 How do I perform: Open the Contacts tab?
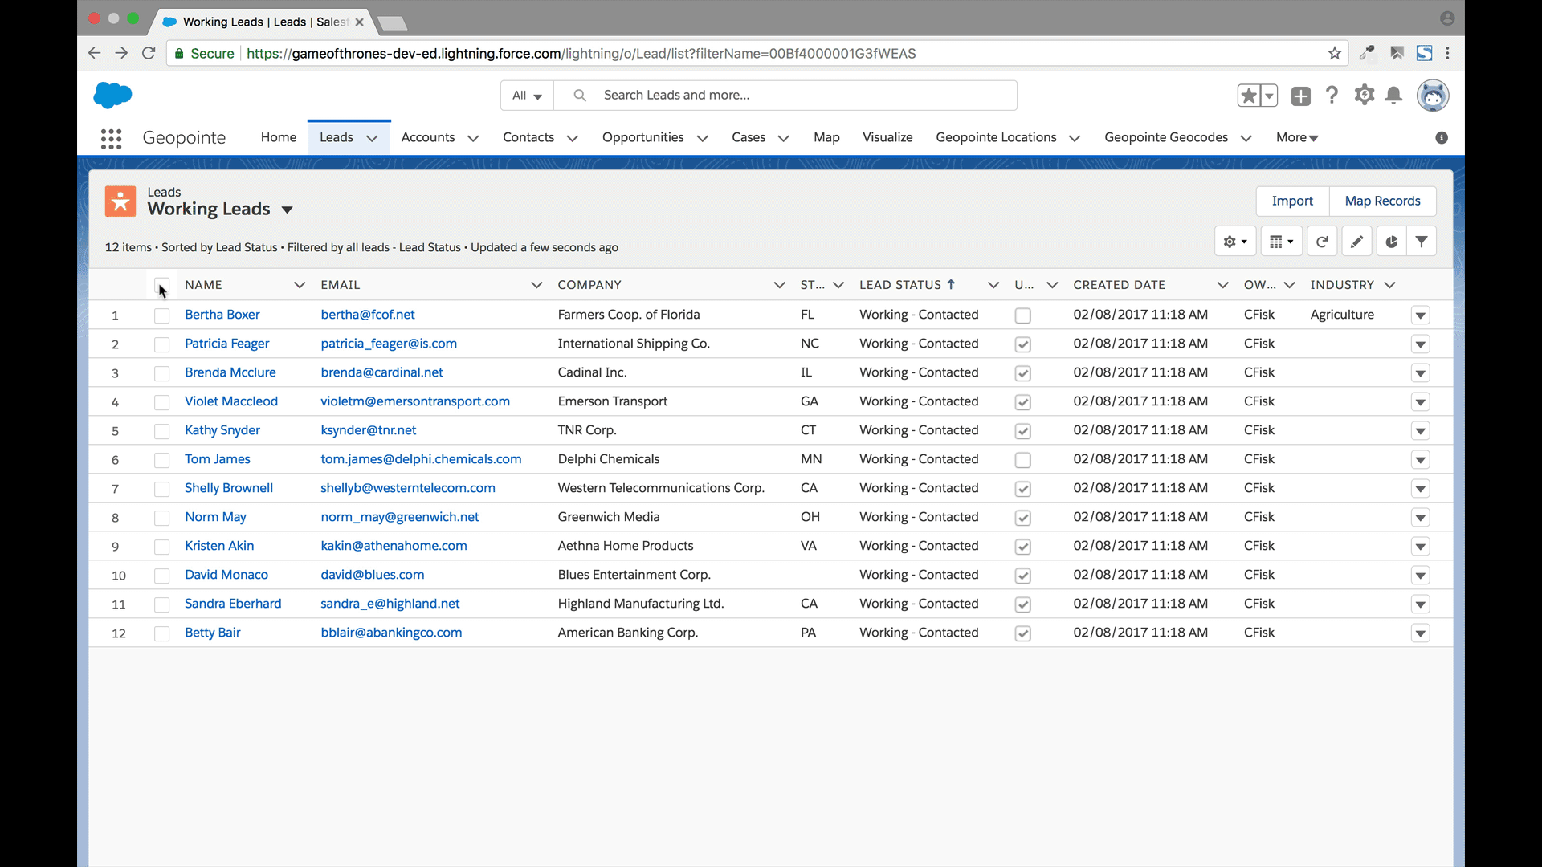coord(528,137)
